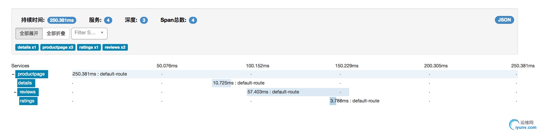
Task: Collapse the reviews span subtree
Action: coord(15,92)
